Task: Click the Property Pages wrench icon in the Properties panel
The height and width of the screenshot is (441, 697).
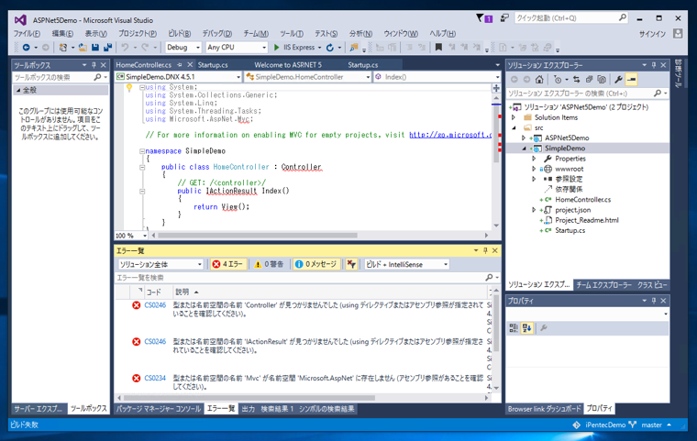Action: click(x=543, y=328)
